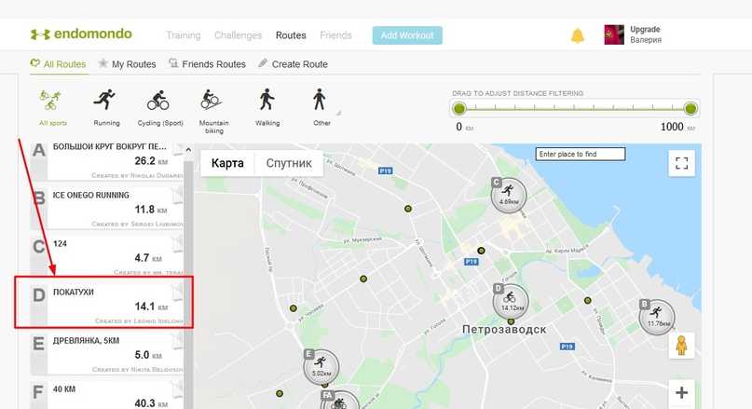Click the 26.2 km distance of route A
752x409 pixels.
151,161
